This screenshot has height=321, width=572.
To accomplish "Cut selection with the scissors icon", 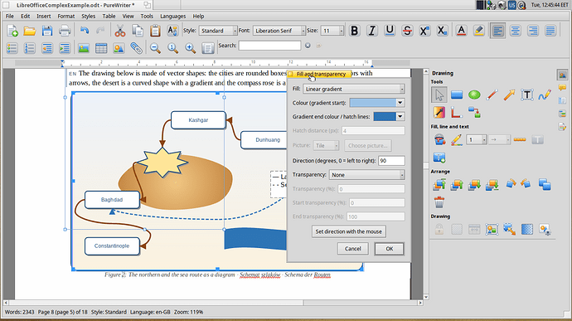I will click(x=119, y=31).
